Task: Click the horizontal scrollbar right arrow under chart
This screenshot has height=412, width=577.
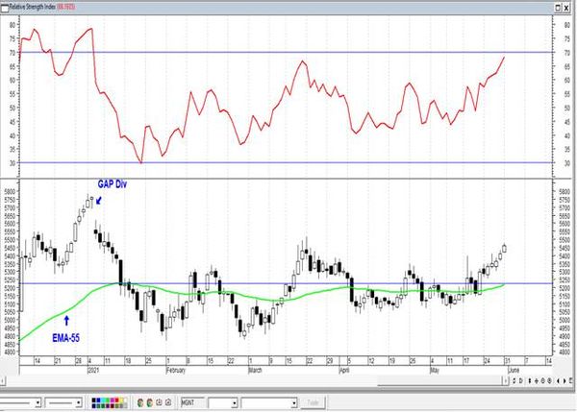Action: 506,380
